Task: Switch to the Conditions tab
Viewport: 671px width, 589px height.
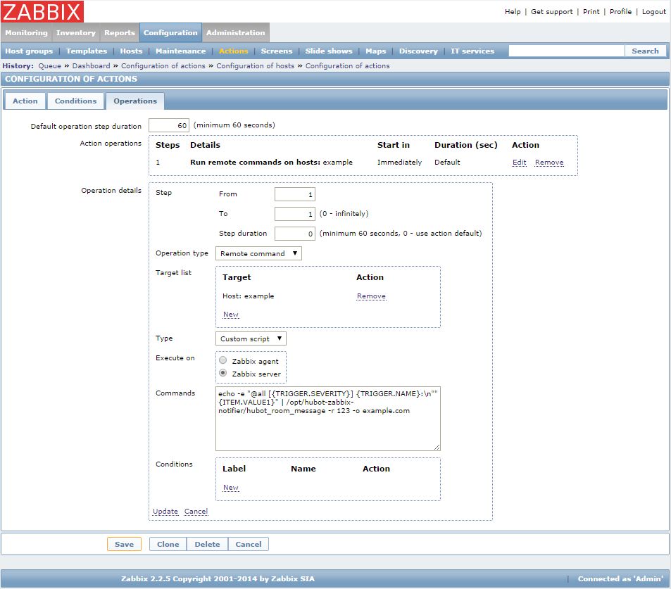Action: pyautogui.click(x=76, y=101)
